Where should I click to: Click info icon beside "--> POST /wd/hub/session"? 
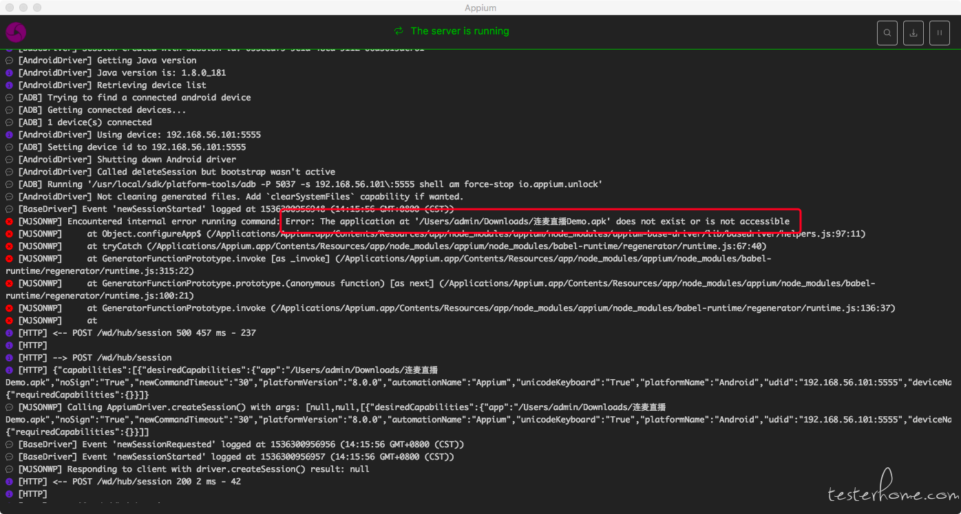[x=10, y=357]
